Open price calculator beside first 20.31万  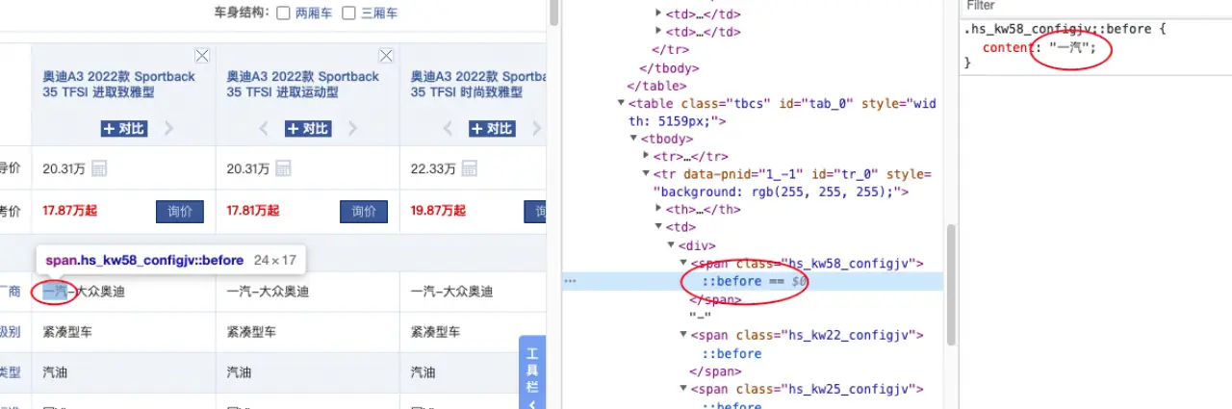pyautogui.click(x=99, y=168)
